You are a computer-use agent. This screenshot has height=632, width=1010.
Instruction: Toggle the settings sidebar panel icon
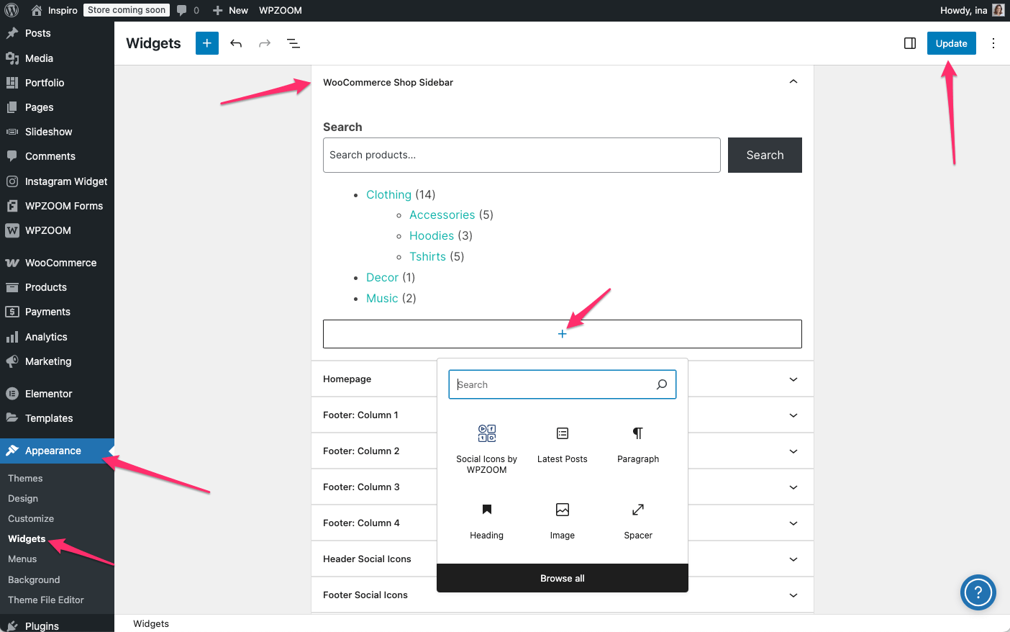909,43
